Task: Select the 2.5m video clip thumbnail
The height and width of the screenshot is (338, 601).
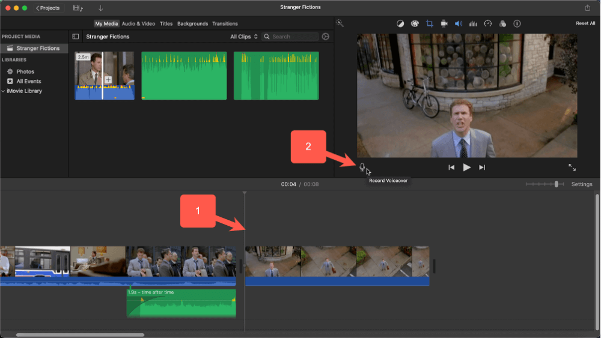Action: [x=104, y=76]
